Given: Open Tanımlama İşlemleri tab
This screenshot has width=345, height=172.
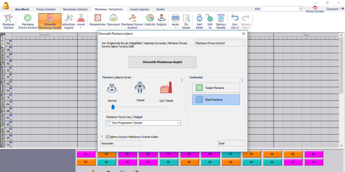Looking at the screenshot, I should click(x=75, y=9).
